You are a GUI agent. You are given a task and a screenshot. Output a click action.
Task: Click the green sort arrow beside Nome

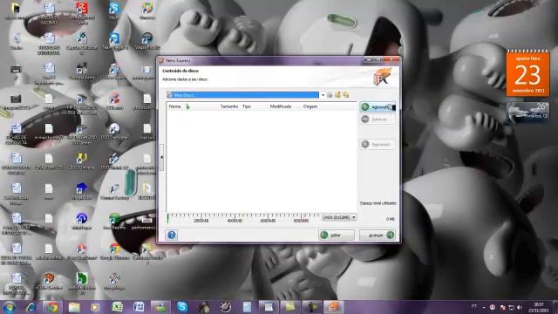pos(187,106)
